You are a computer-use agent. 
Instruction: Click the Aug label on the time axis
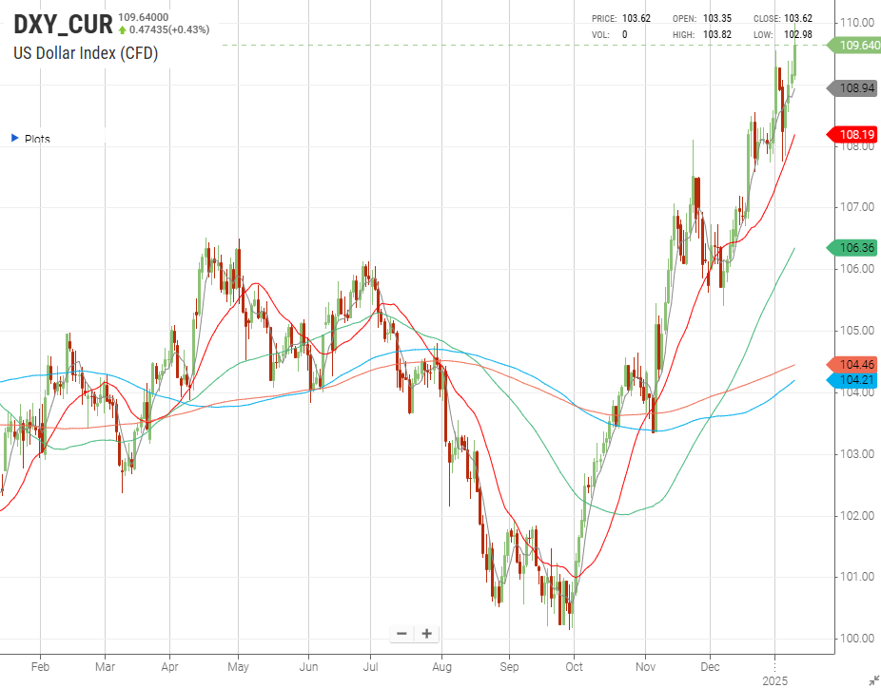(440, 667)
